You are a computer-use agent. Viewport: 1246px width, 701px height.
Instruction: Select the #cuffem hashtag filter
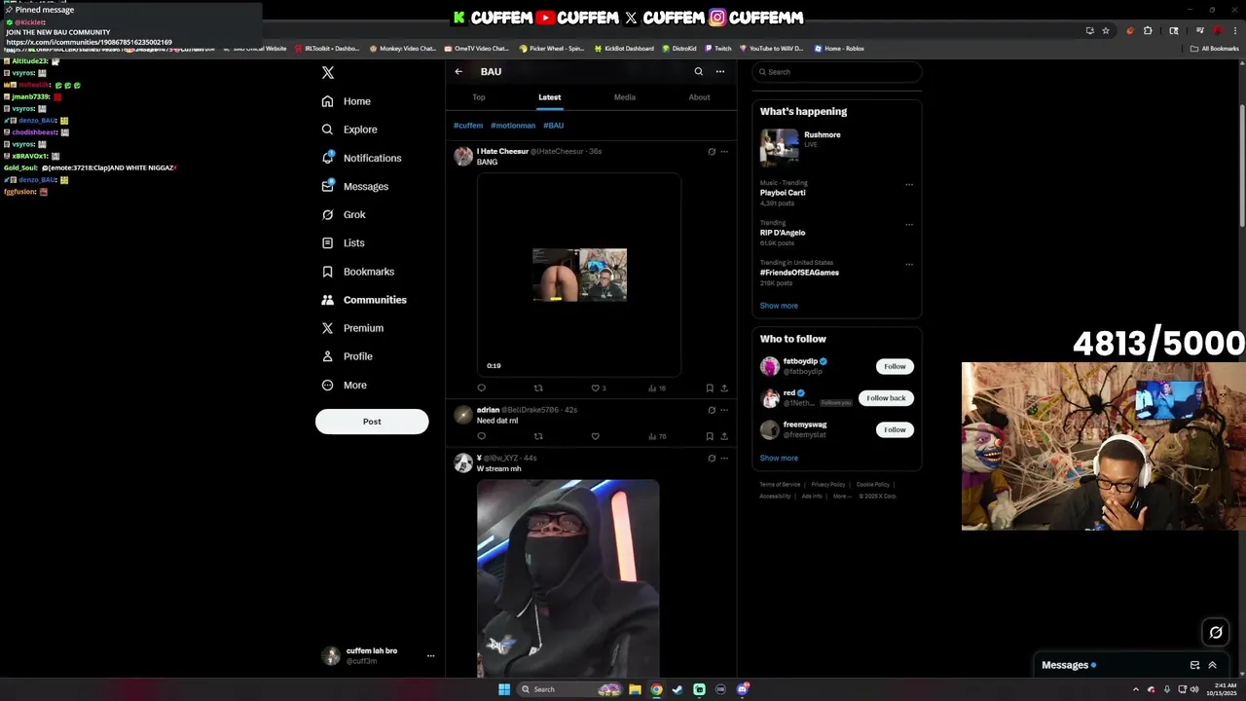[468, 126]
